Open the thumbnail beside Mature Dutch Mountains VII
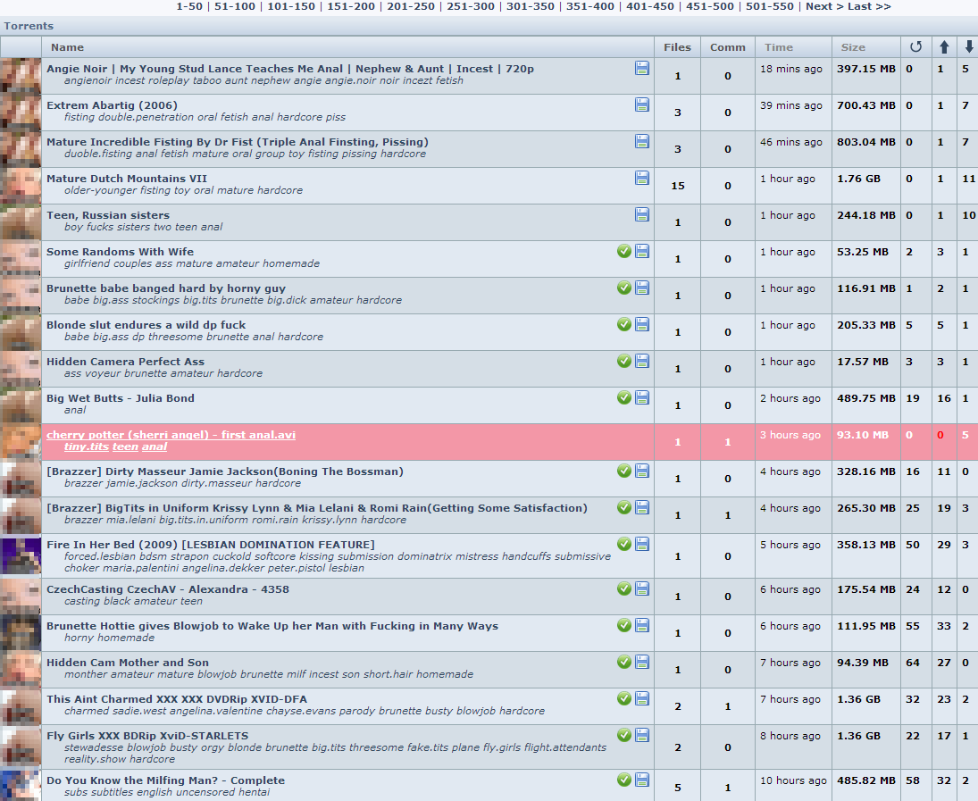The width and height of the screenshot is (978, 801). [21, 185]
